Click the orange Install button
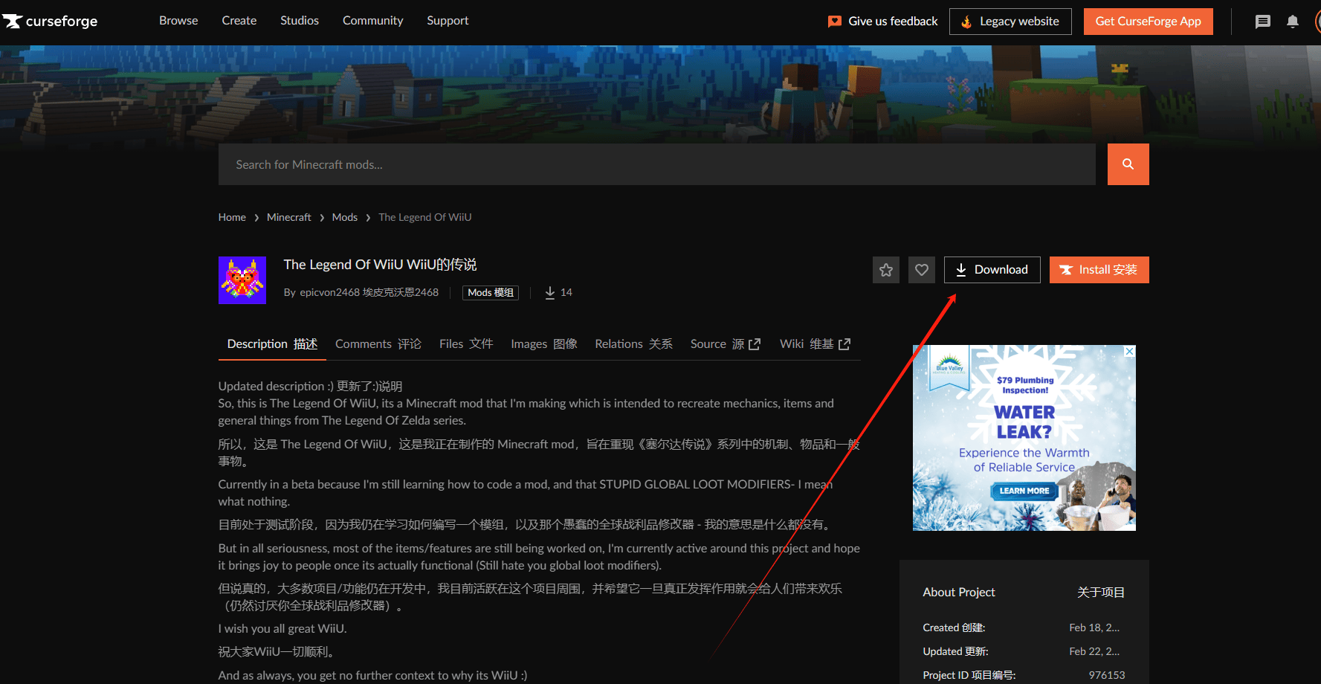This screenshot has height=684, width=1321. 1099,270
